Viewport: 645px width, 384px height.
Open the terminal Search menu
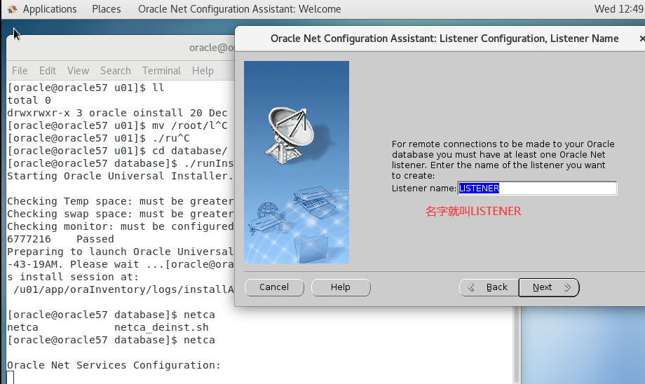(x=116, y=71)
